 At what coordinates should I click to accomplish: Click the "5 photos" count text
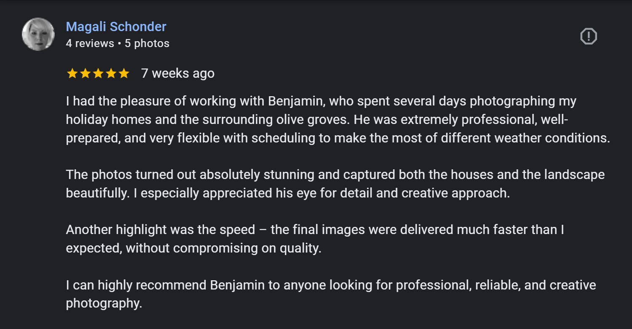(x=147, y=43)
